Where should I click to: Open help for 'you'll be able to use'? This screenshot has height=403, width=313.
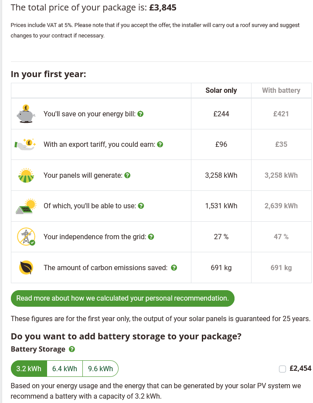[141, 206]
